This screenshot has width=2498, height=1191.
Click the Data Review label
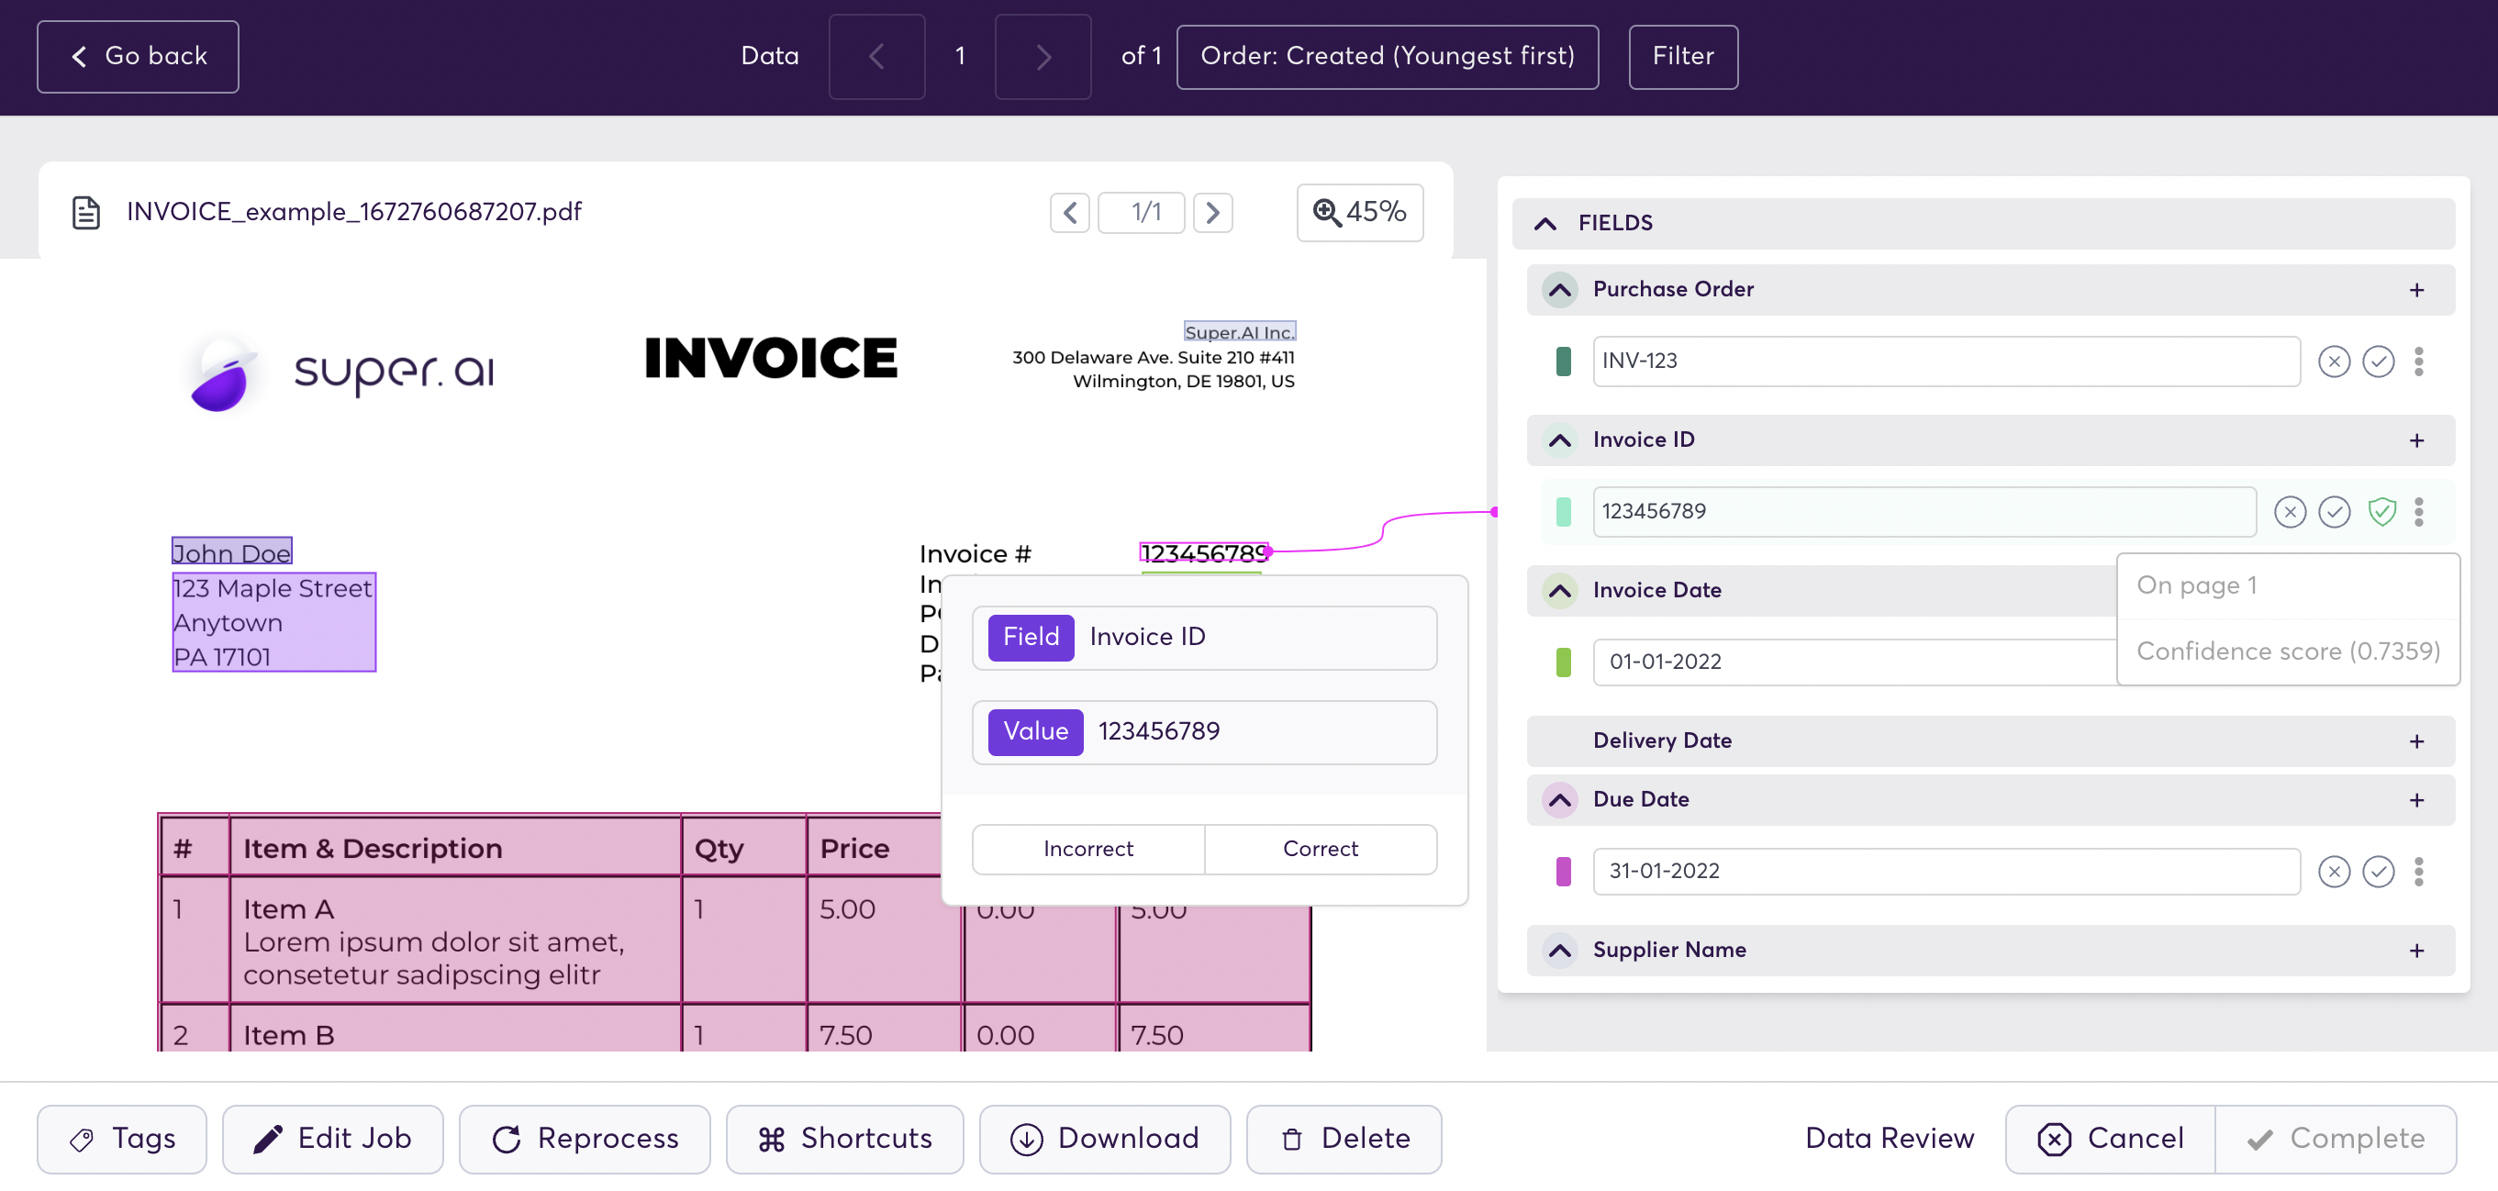tap(1889, 1140)
